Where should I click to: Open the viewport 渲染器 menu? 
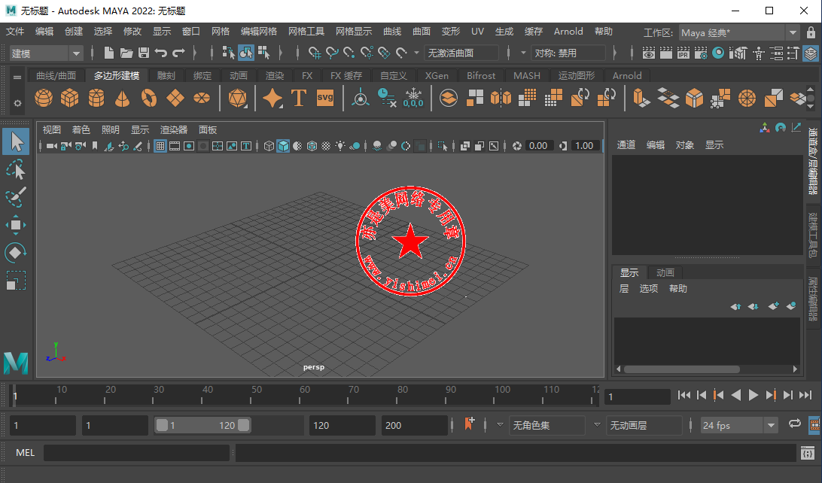click(174, 130)
